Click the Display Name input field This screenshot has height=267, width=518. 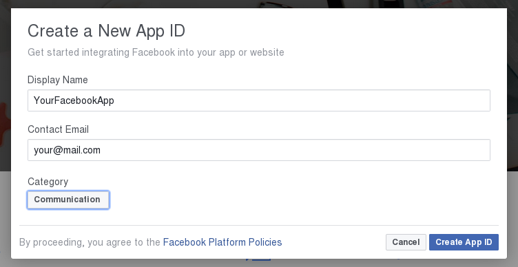(x=259, y=100)
